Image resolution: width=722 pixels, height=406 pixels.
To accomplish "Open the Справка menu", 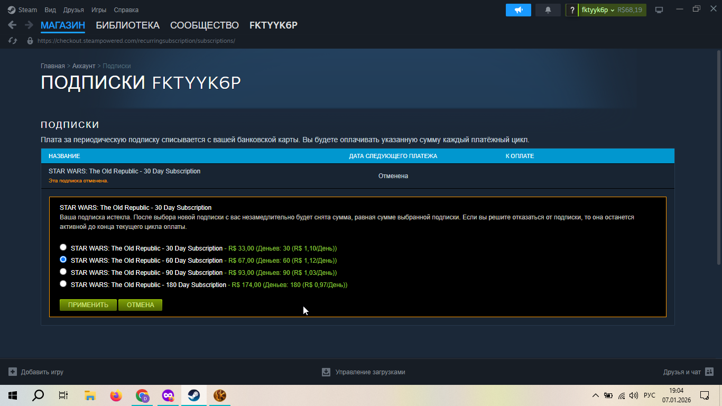I will point(126,10).
